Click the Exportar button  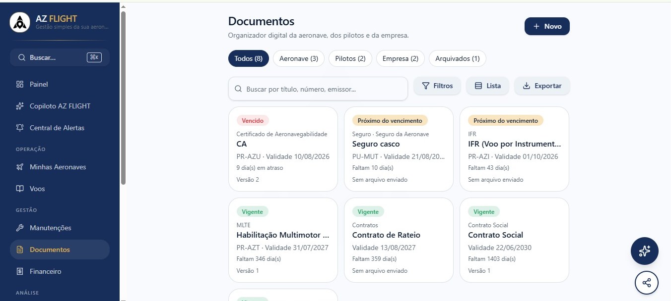[542, 86]
